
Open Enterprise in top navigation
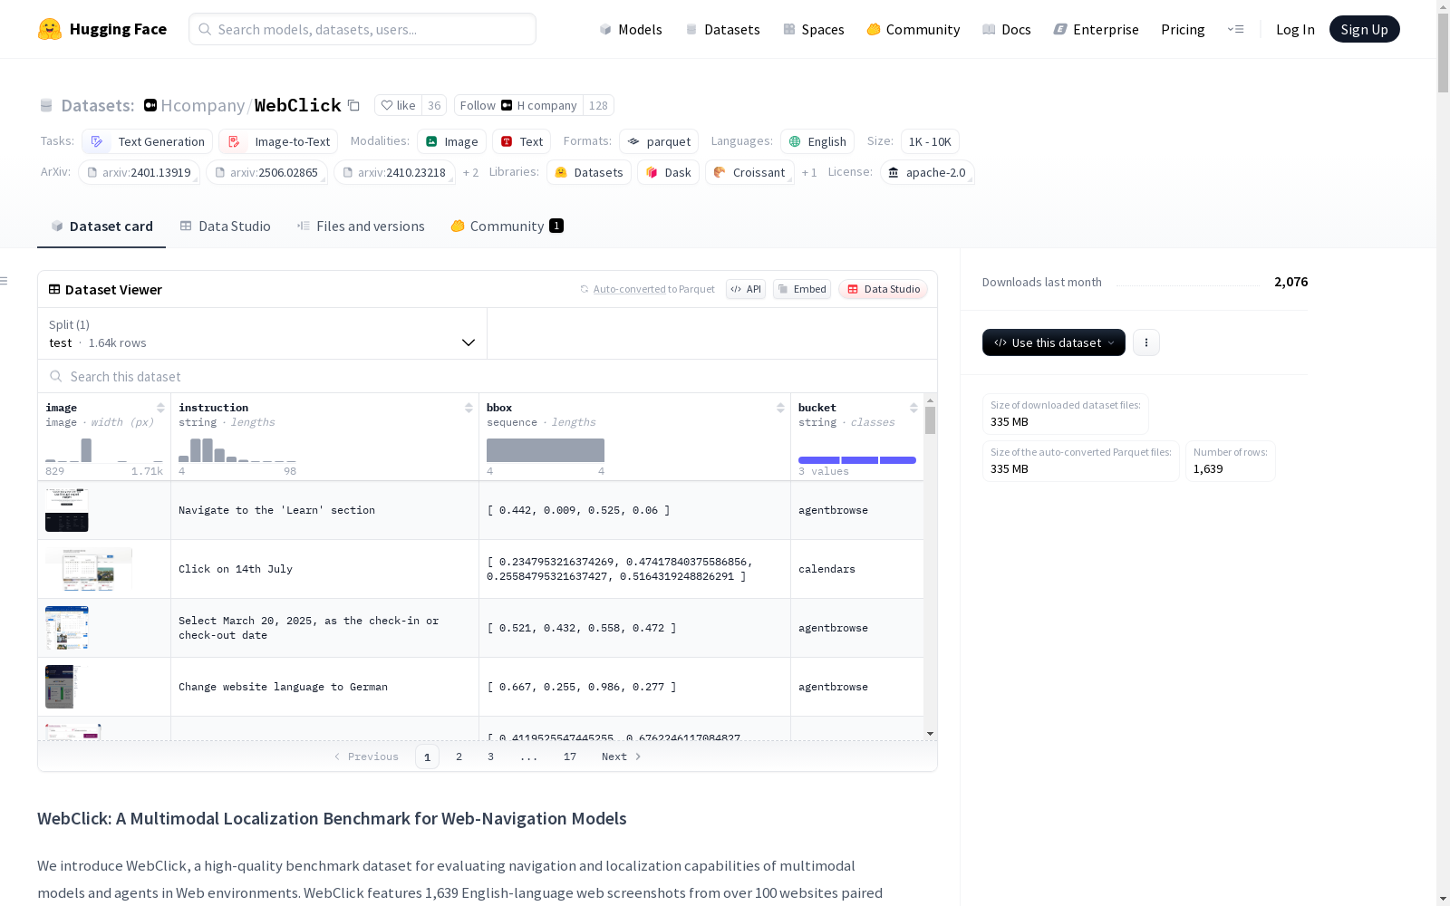[x=1097, y=29]
